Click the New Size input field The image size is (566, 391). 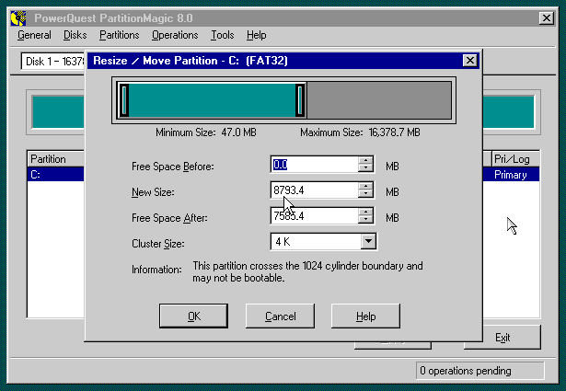315,190
